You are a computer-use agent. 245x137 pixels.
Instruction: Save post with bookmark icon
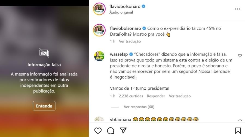pos(238,131)
